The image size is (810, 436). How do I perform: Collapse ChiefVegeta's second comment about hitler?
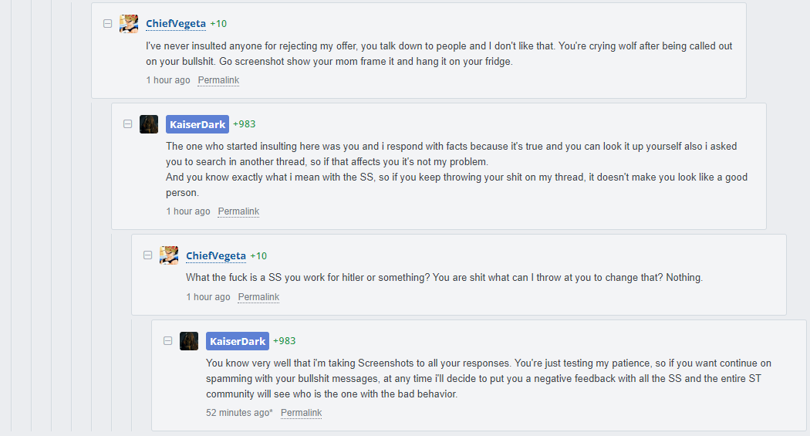coord(148,255)
